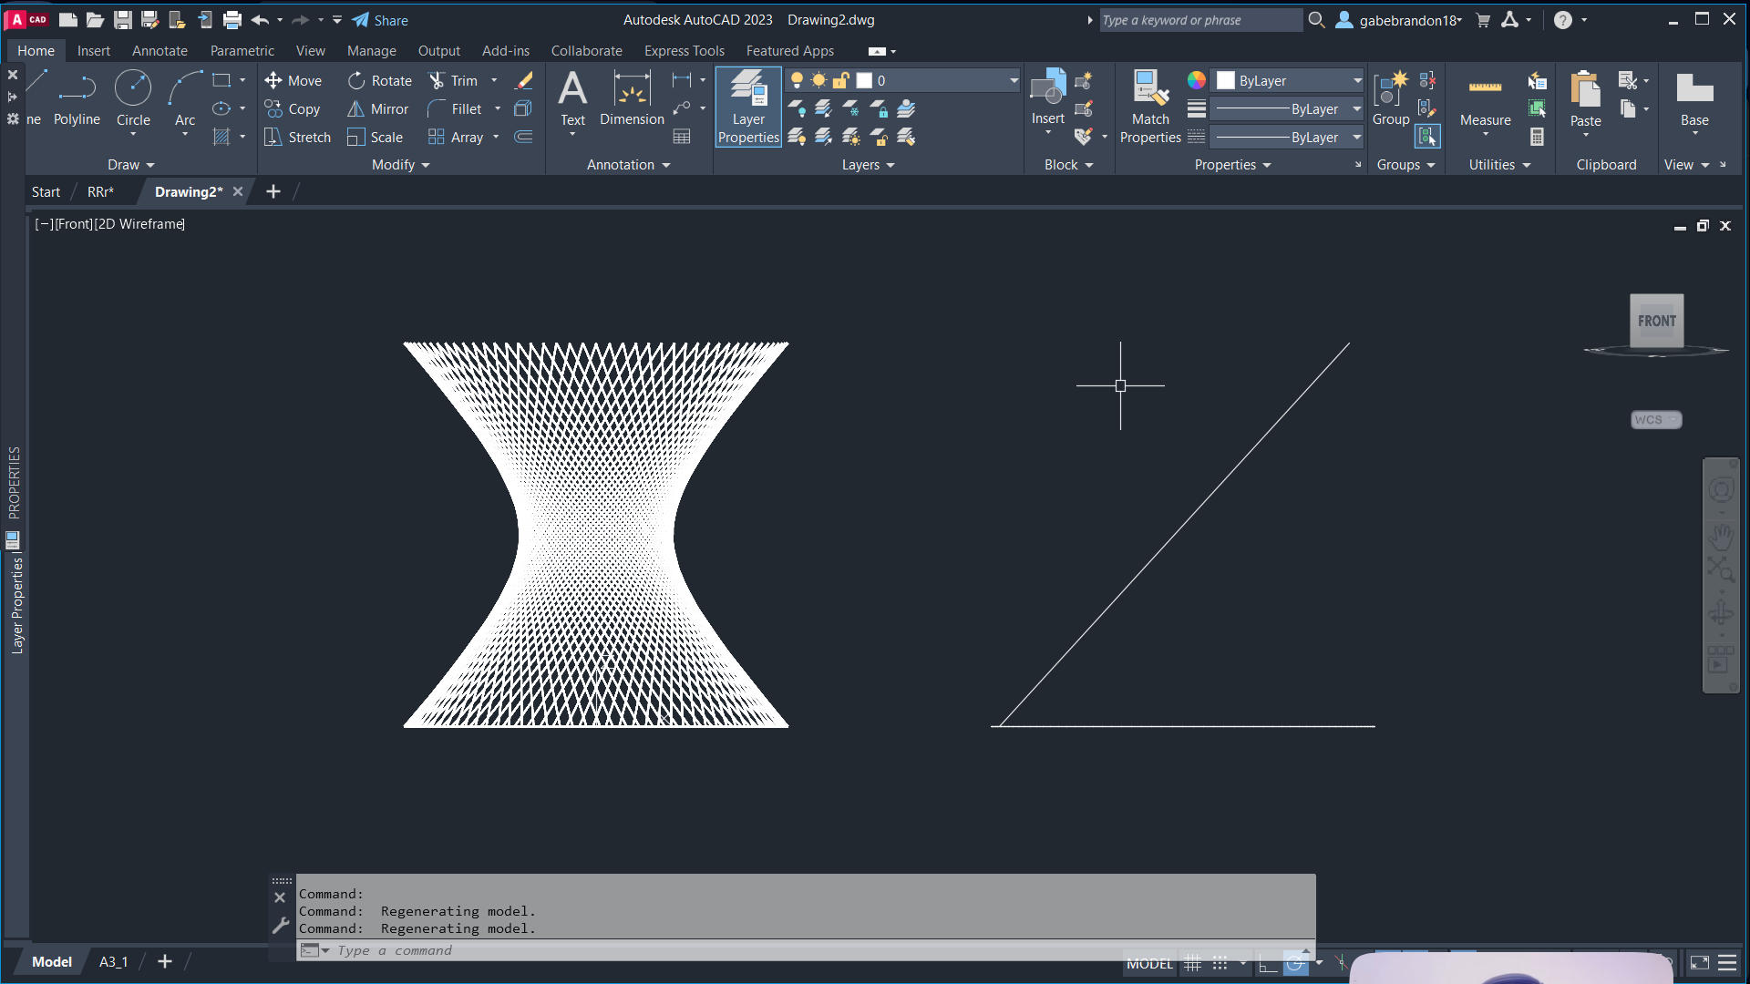This screenshot has width=1750, height=984.
Task: Select the Circle draw tool
Action: point(133,89)
